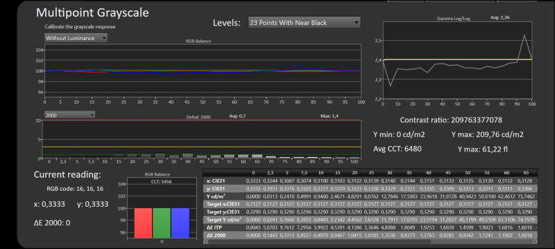Click the gamma Avg: 2,36 label
This screenshot has height=249, width=555.
(x=499, y=17)
